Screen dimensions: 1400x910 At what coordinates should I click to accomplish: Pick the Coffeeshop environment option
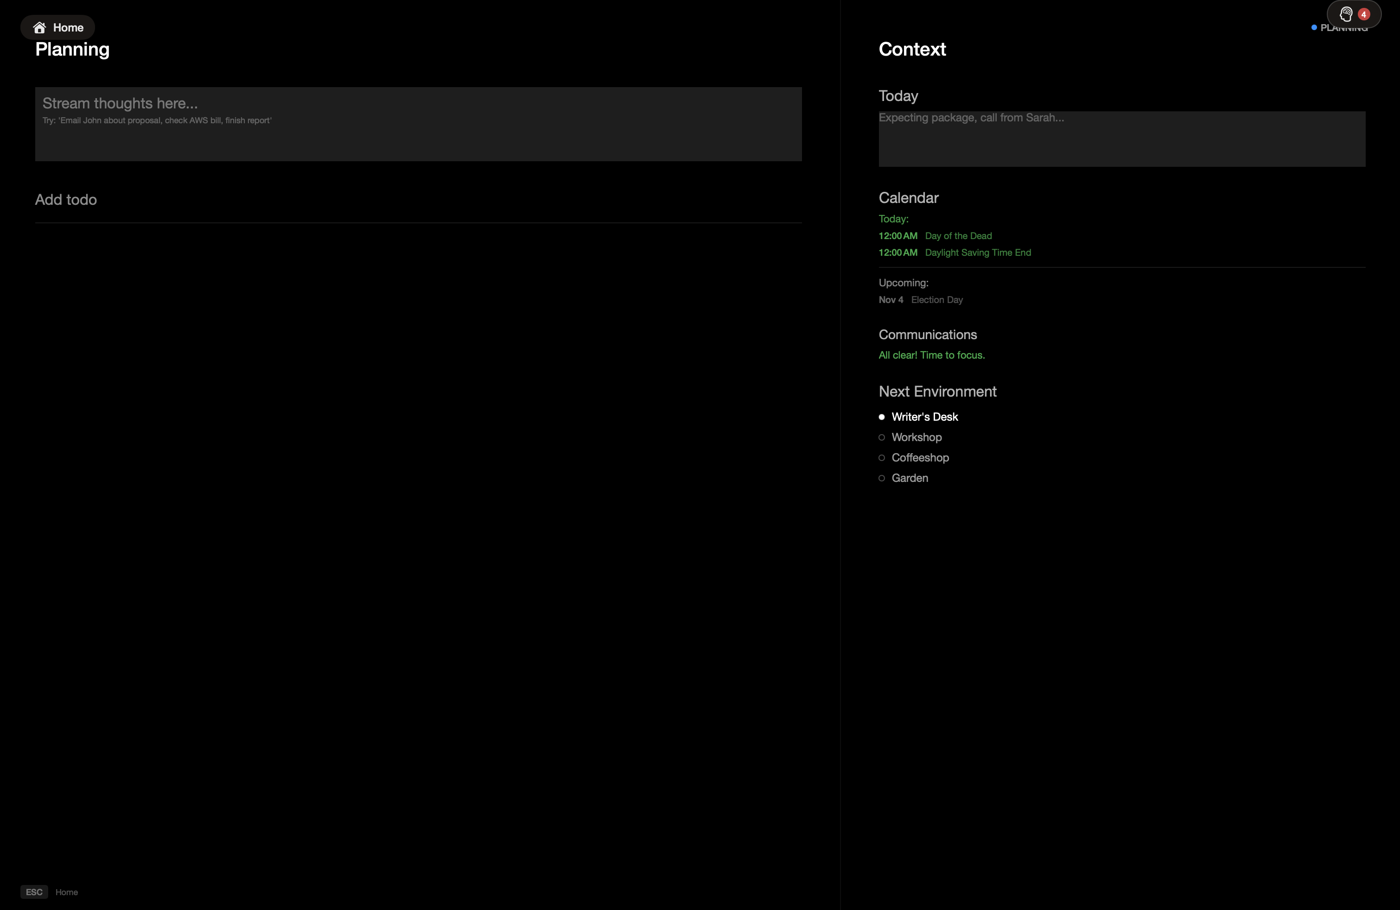(919, 457)
